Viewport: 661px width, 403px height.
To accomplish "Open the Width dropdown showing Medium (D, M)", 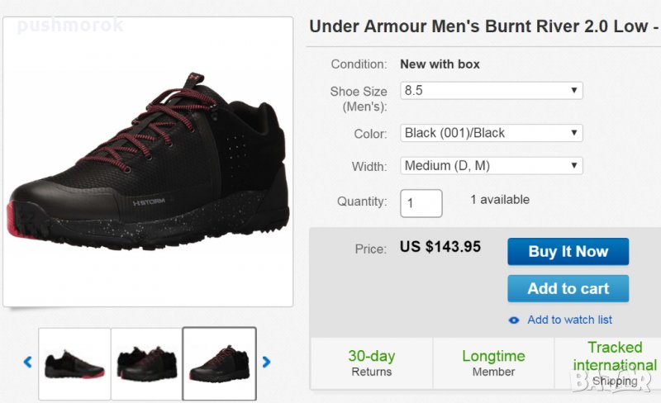I will pos(492,166).
